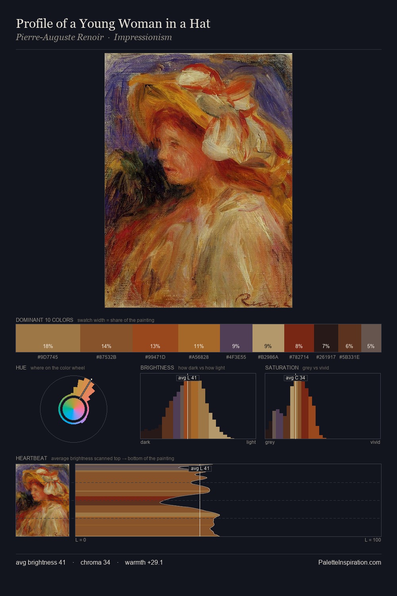Click the hex label #9D7745

(48, 357)
